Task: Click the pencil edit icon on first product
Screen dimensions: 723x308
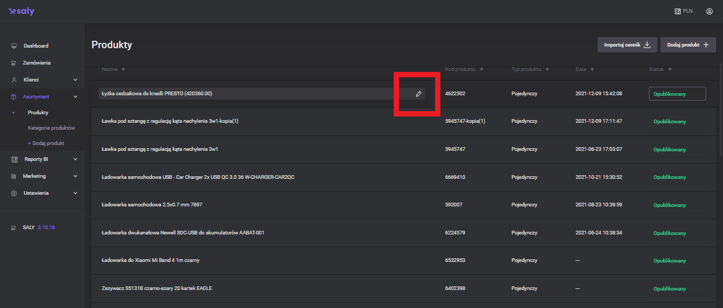Action: 418,94
